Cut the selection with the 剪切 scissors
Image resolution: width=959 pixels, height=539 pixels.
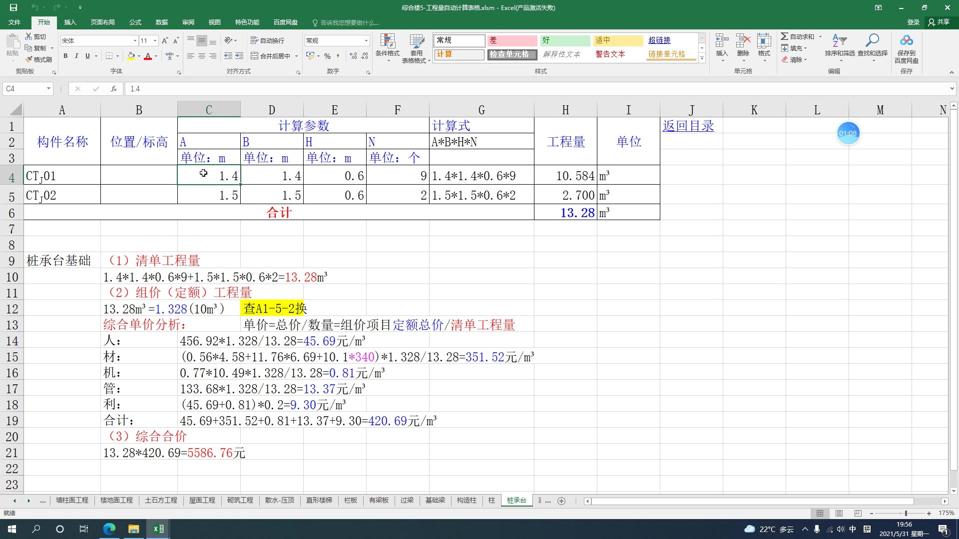point(35,37)
